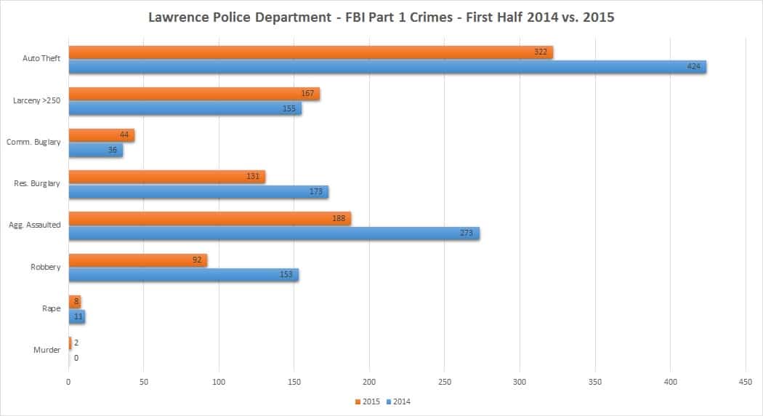Click the Res. Burglary category label

coord(37,184)
